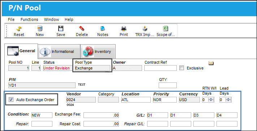Click the Lead Days number box
This screenshot has height=131, width=257.
(x=222, y=100)
